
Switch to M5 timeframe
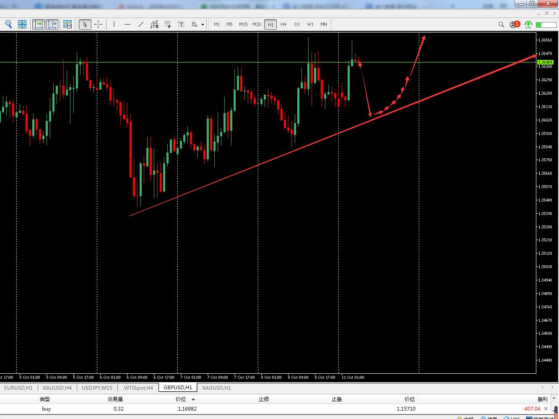pos(229,24)
